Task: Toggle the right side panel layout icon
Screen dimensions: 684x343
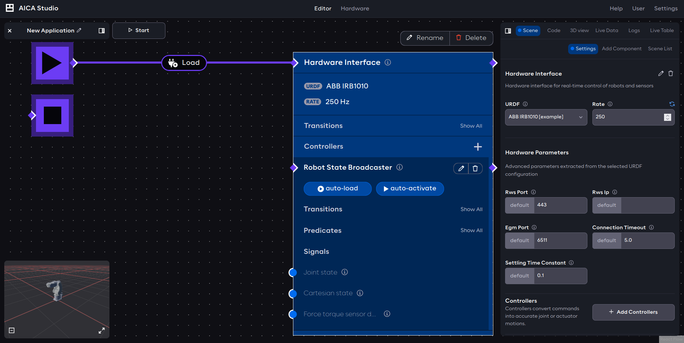Action: coord(508,31)
